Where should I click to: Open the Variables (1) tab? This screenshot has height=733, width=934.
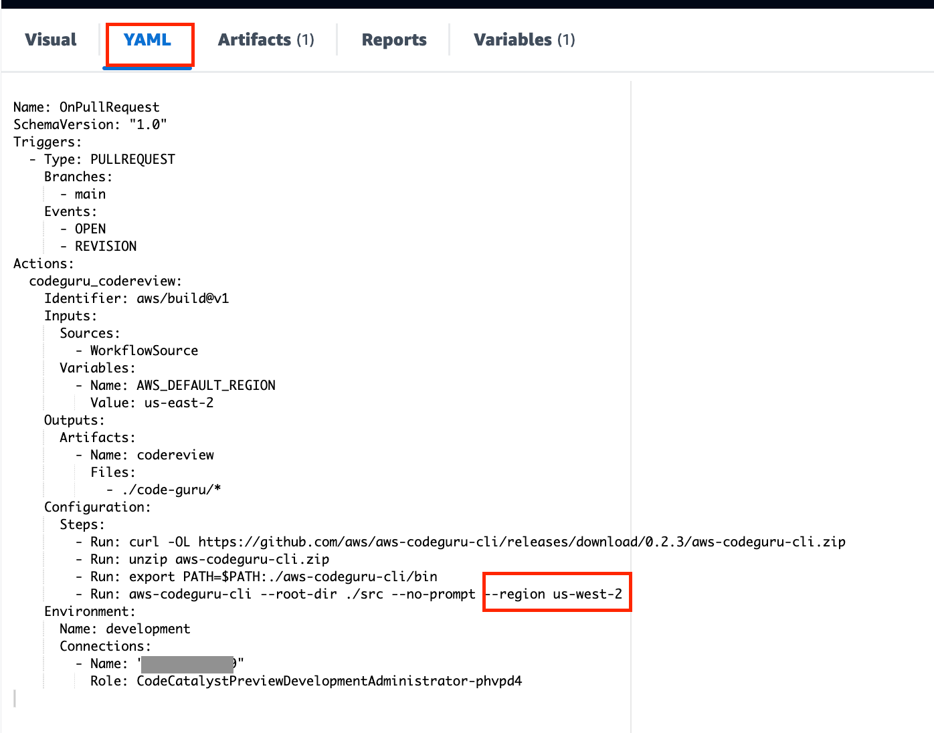point(525,40)
